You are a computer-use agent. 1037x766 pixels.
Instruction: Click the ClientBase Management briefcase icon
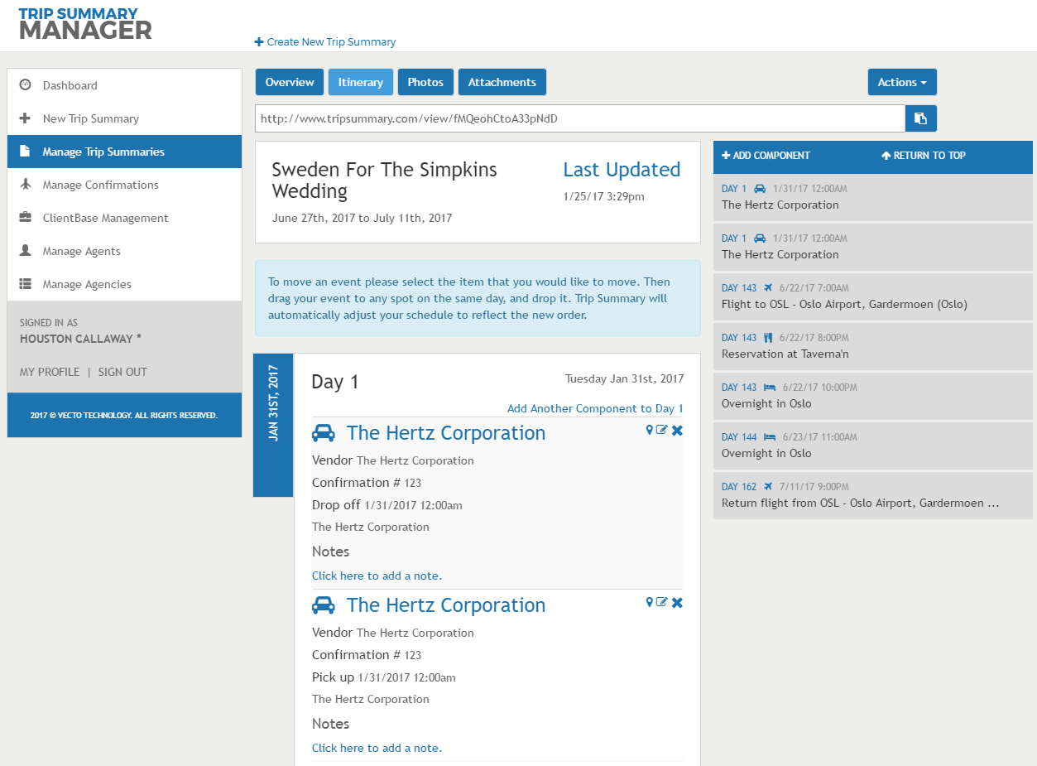pyautogui.click(x=26, y=218)
